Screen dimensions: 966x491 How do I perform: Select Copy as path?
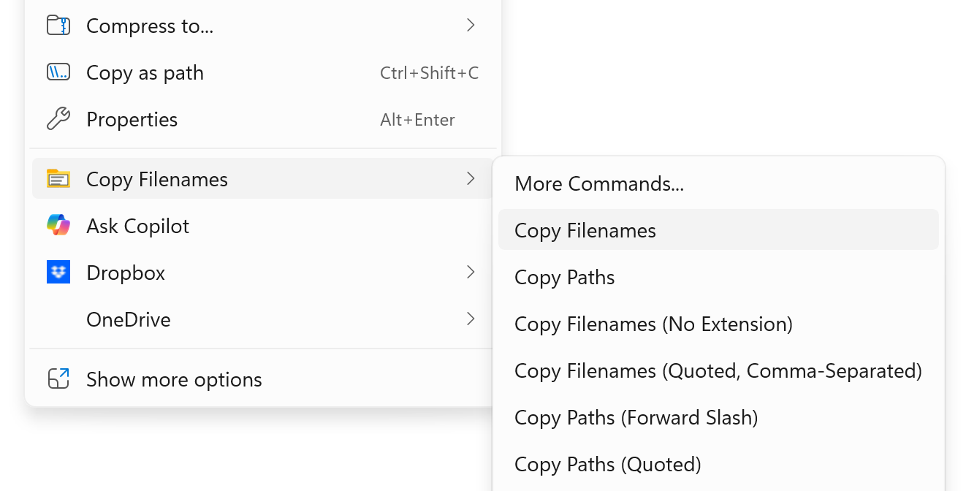(x=145, y=72)
